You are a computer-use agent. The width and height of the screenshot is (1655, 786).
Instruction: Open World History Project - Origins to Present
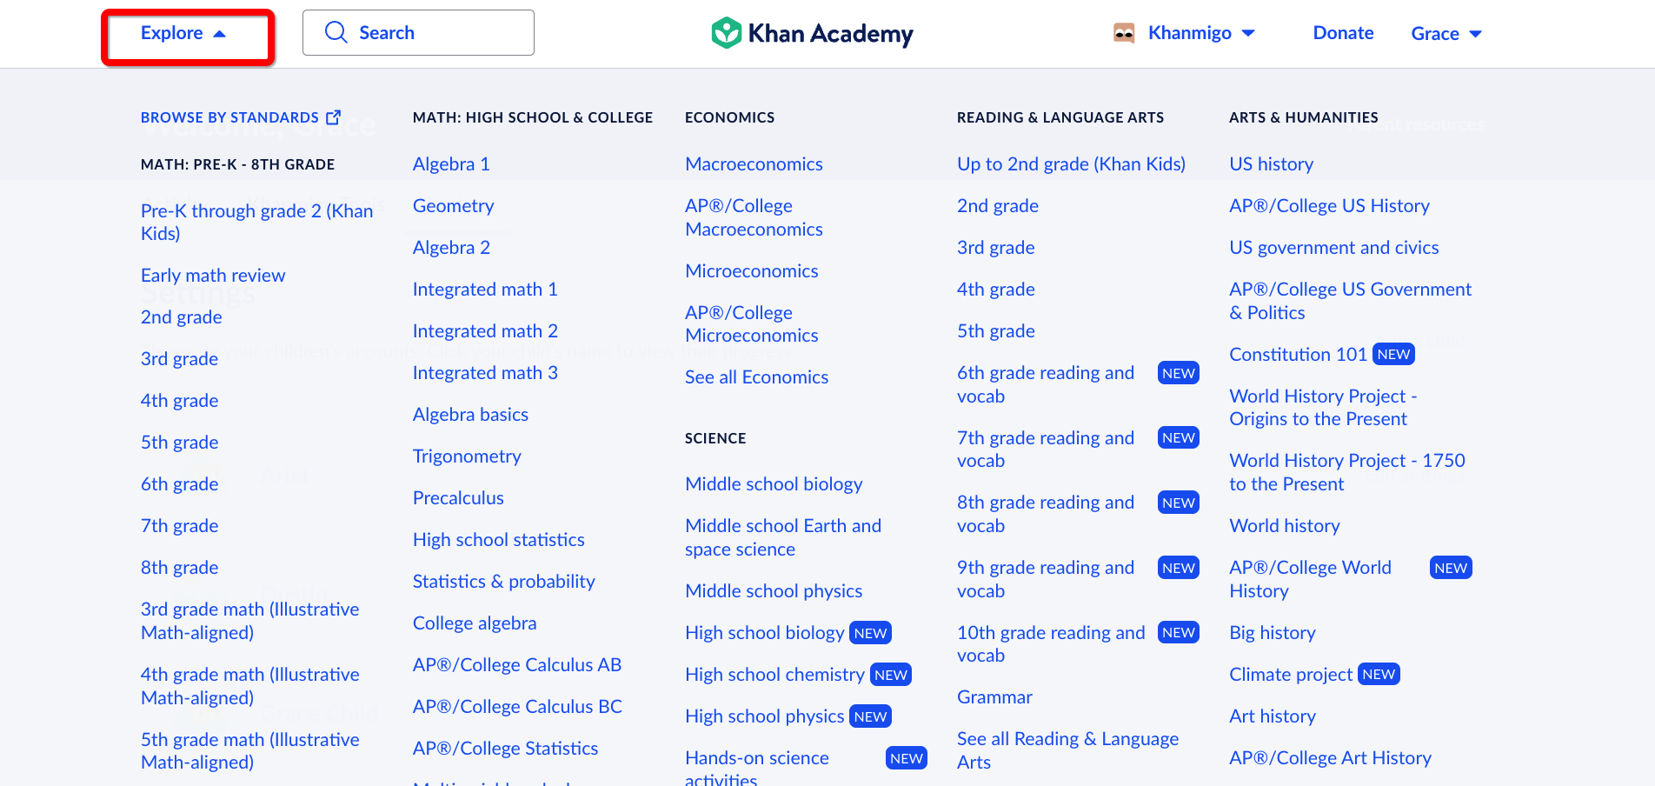click(x=1323, y=407)
